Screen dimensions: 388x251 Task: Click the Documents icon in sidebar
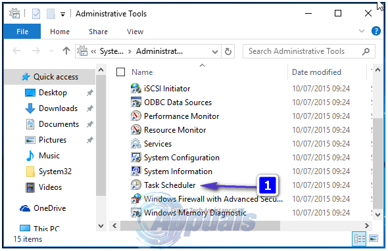pyautogui.click(x=30, y=124)
